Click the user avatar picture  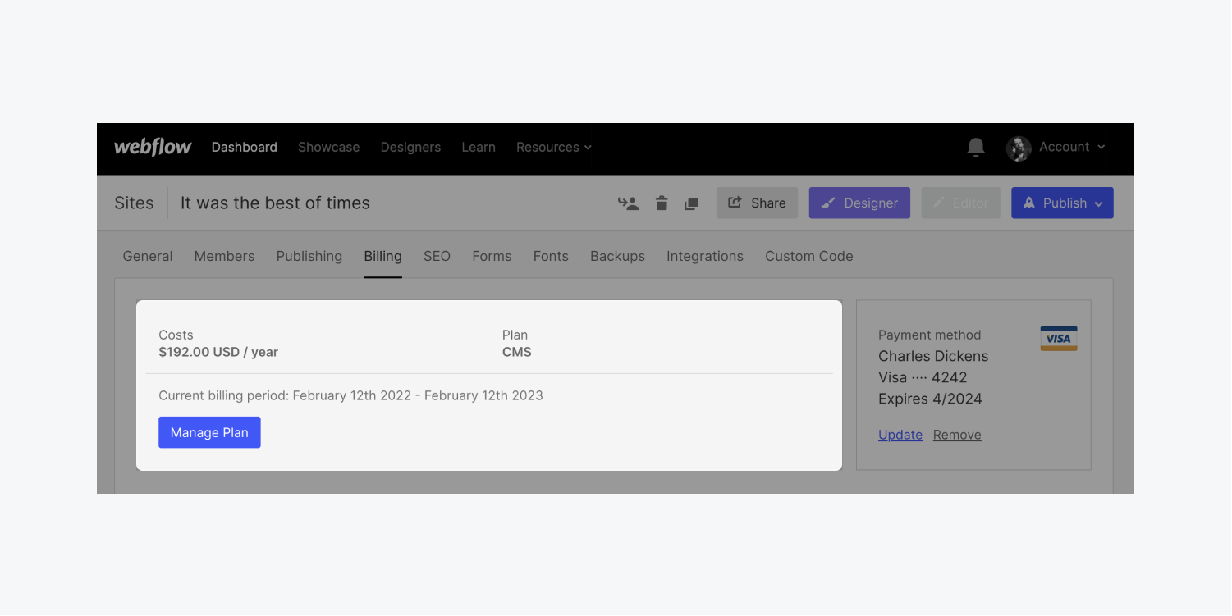(1019, 148)
